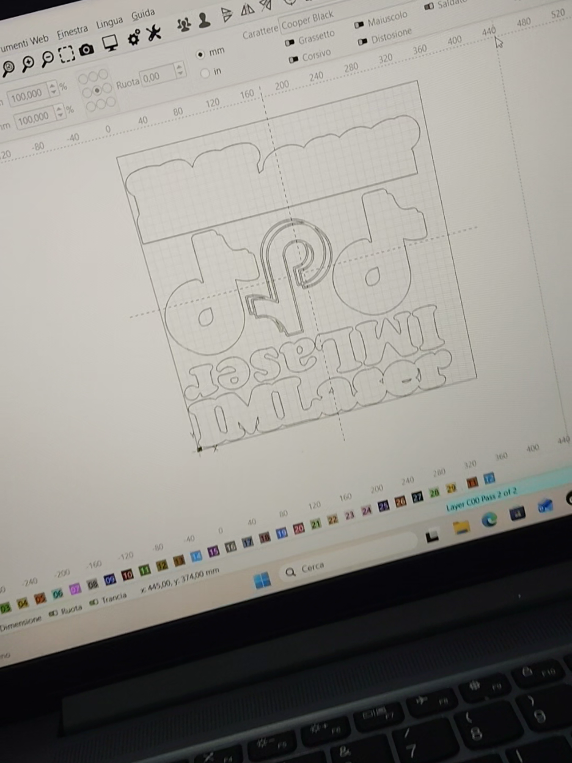This screenshot has height=763, width=572.
Task: Select layer color swatch 12
Action: (162, 566)
